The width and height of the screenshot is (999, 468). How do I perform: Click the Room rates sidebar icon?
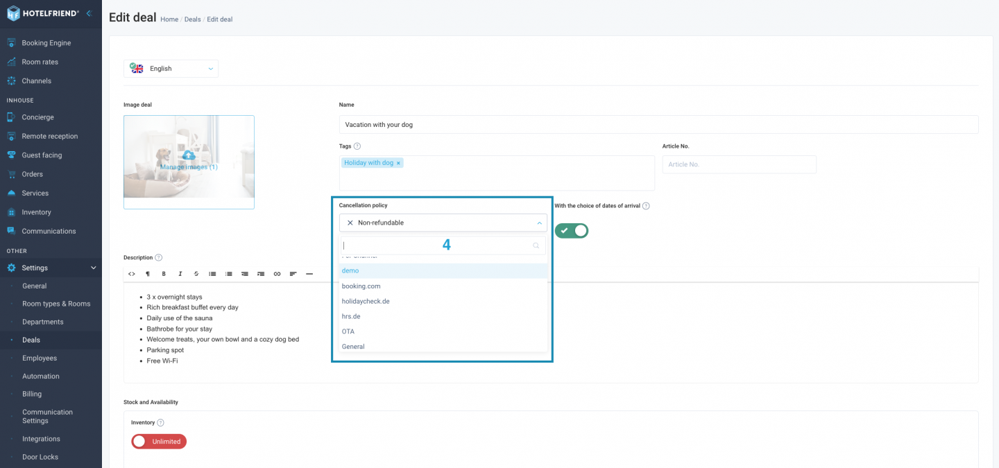pos(11,62)
